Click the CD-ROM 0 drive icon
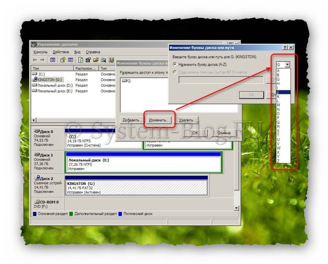This screenshot has height=264, width=328. [x=37, y=201]
